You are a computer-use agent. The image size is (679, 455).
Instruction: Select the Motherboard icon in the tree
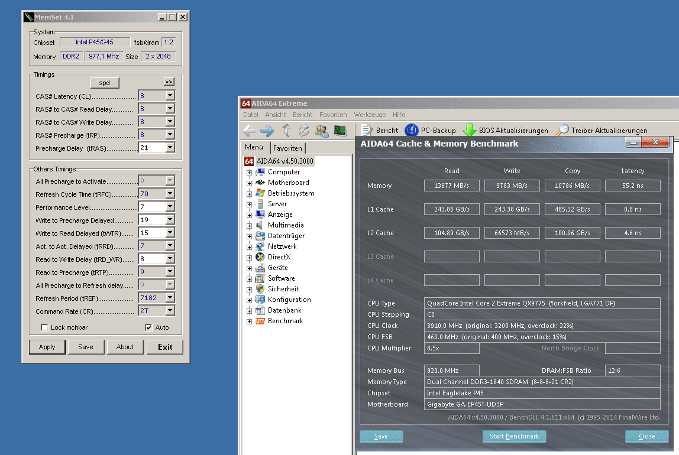[260, 183]
